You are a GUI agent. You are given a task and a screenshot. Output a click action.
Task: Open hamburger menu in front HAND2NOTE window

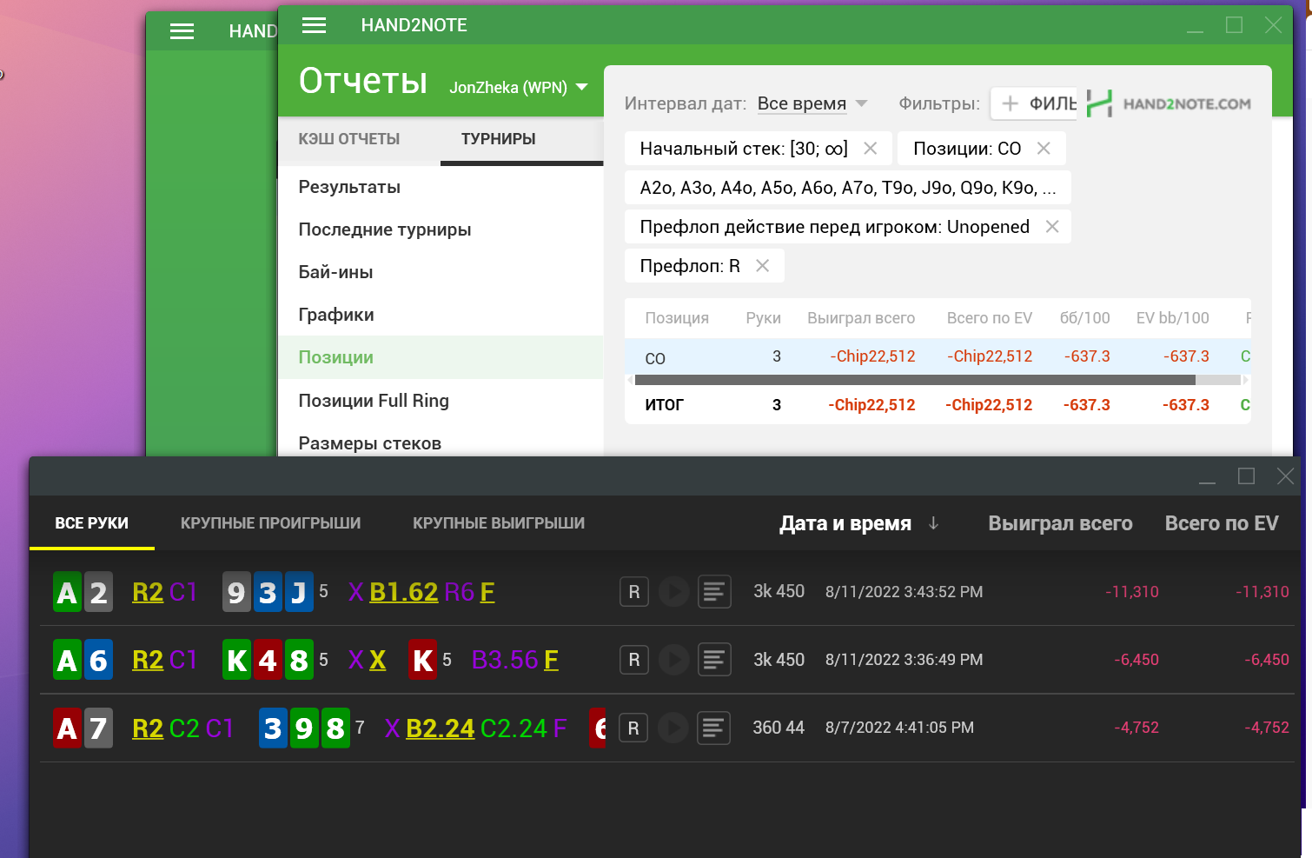pyautogui.click(x=314, y=25)
